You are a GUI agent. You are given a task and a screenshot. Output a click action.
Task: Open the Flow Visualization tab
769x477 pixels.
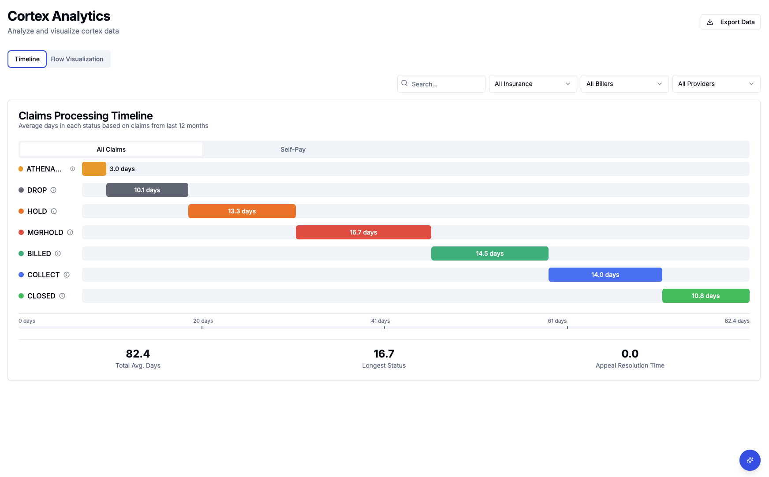coord(77,59)
